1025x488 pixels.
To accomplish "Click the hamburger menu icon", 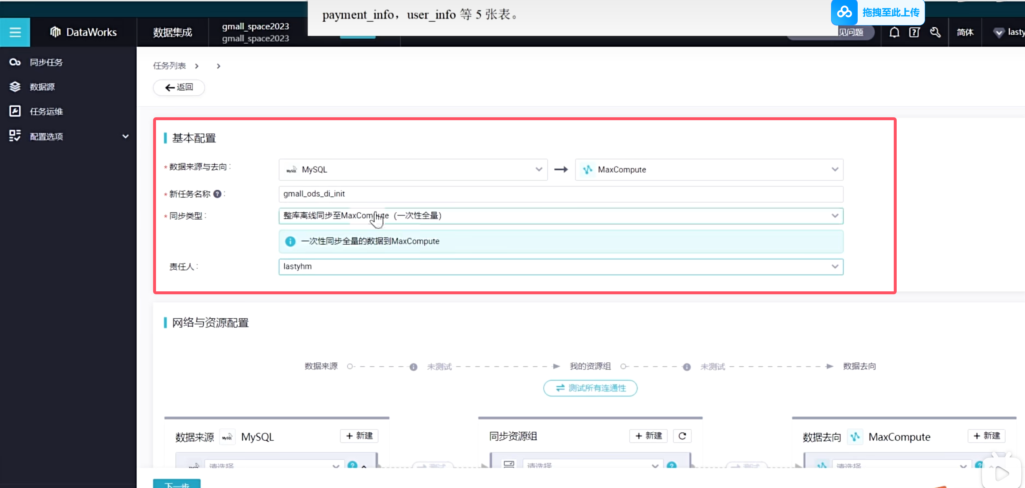I will point(15,32).
